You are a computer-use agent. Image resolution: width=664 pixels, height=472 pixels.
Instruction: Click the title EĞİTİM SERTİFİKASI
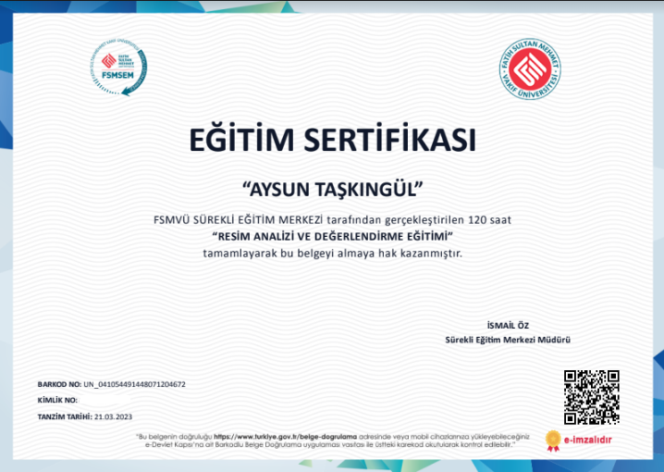tap(332, 139)
